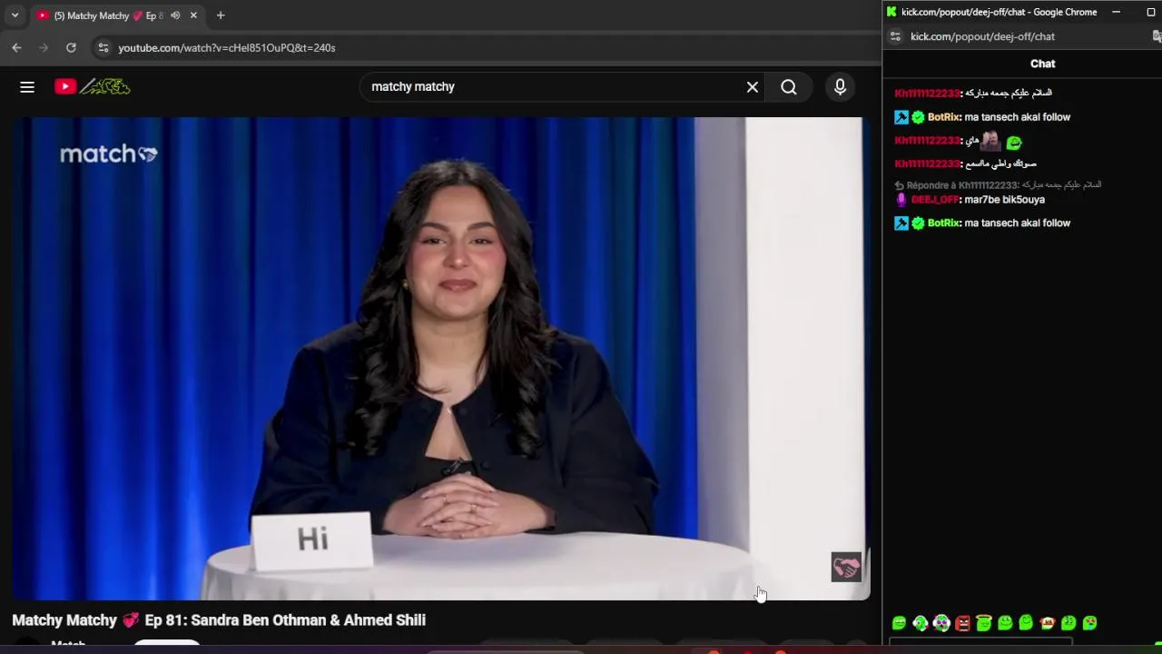1162x654 pixels.
Task: Click the Kick favicon in the popout title bar
Action: click(x=891, y=12)
